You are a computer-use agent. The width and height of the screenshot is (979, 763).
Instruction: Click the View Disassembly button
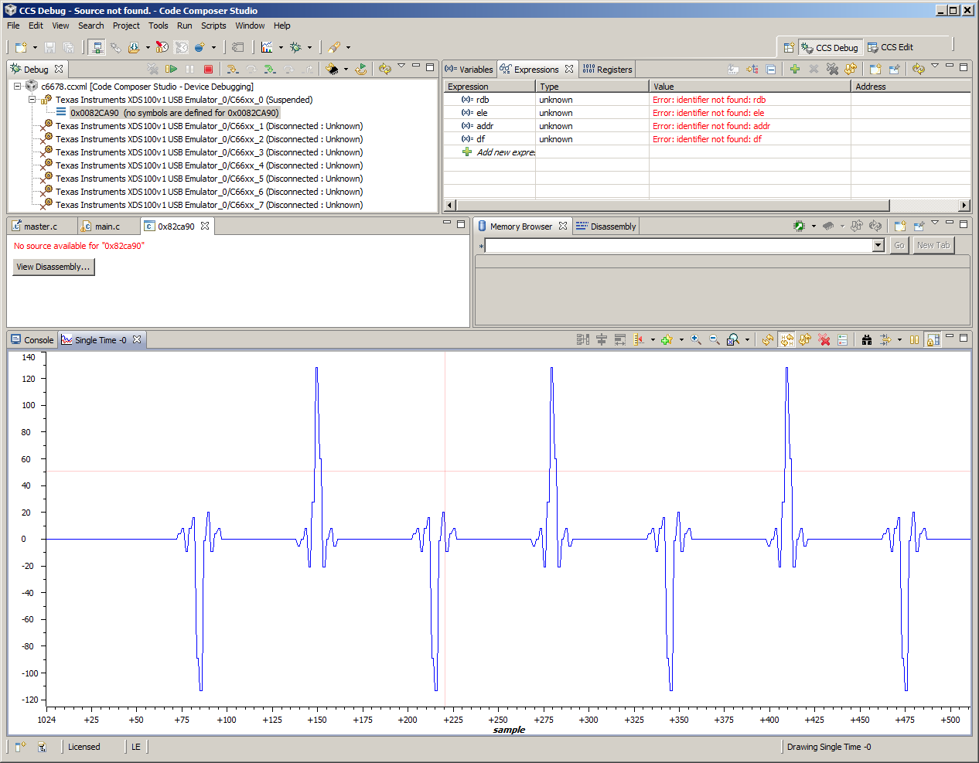tap(53, 267)
